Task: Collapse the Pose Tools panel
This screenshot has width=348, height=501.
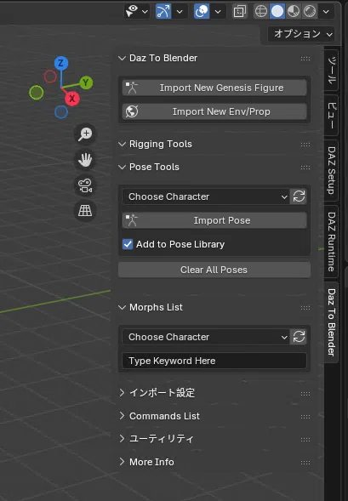Action: [x=122, y=167]
